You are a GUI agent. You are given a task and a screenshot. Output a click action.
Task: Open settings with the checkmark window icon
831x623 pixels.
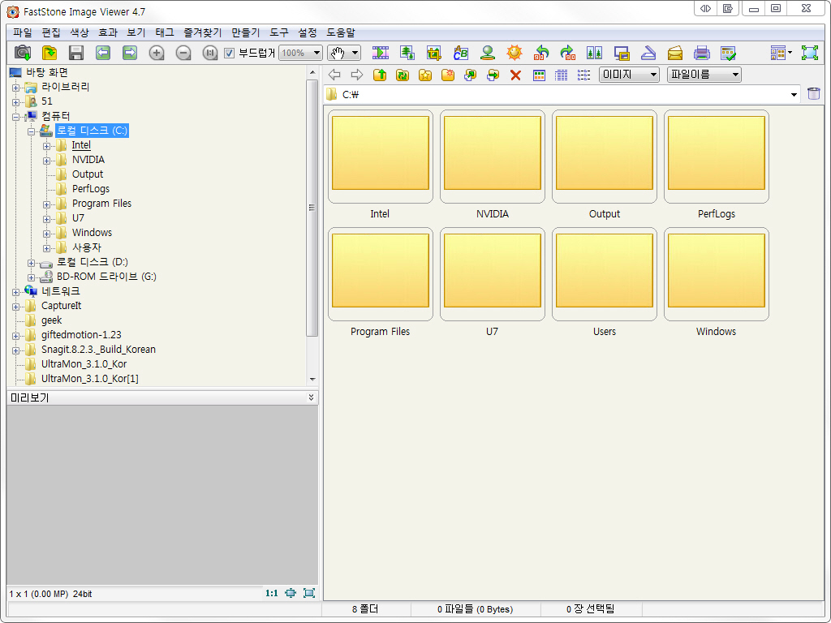pyautogui.click(x=729, y=53)
